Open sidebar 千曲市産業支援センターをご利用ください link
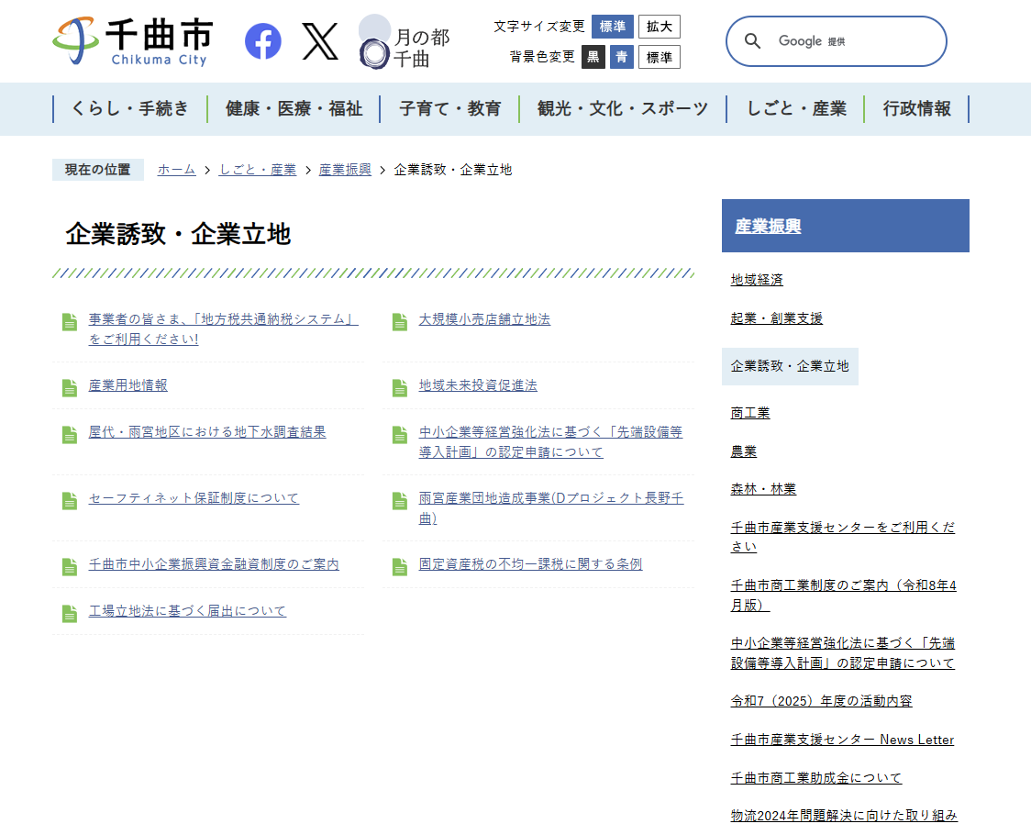This screenshot has width=1031, height=835. coord(843,537)
